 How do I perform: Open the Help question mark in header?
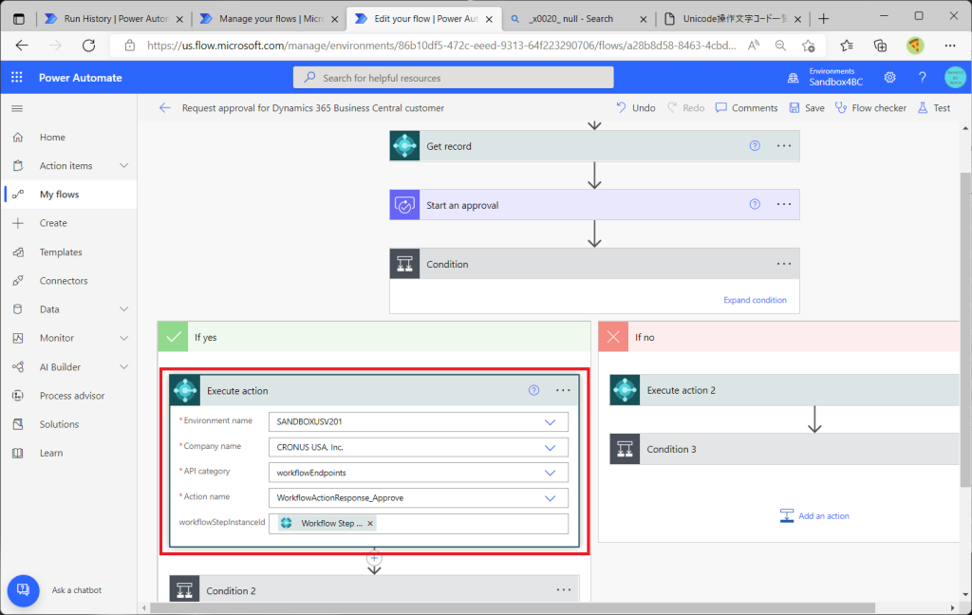[923, 78]
